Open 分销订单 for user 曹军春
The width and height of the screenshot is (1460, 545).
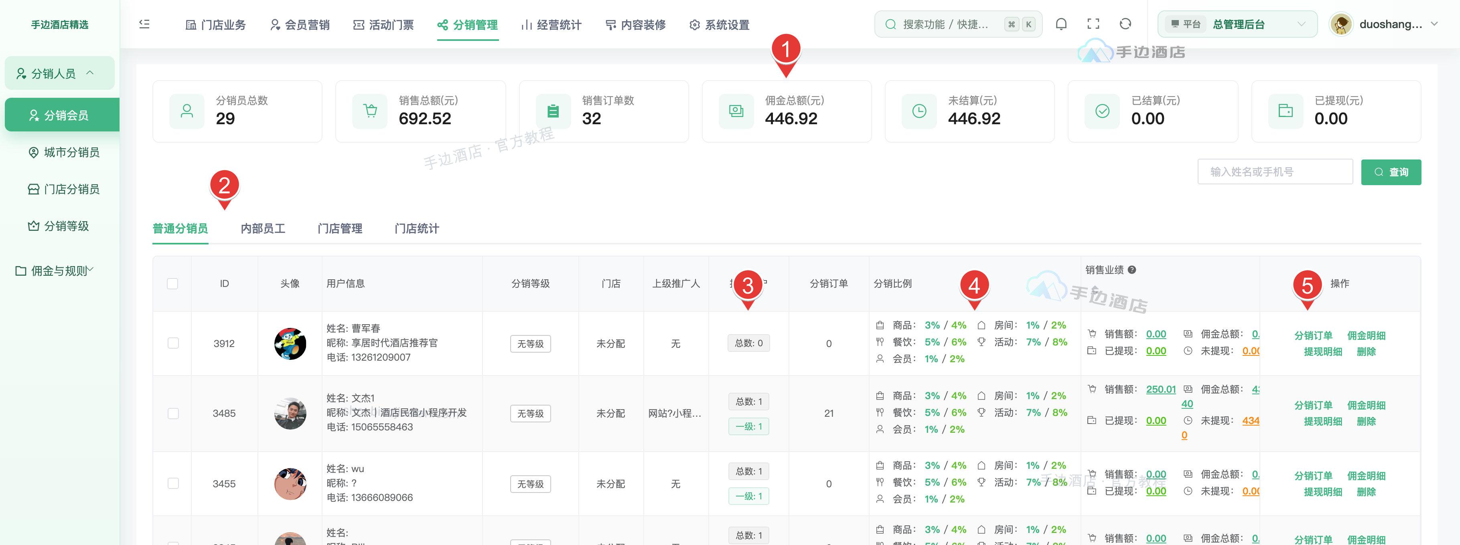pyautogui.click(x=1313, y=335)
